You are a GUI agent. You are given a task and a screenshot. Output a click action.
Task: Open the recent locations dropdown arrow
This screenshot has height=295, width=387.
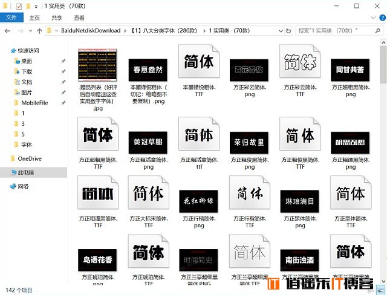pos(30,31)
